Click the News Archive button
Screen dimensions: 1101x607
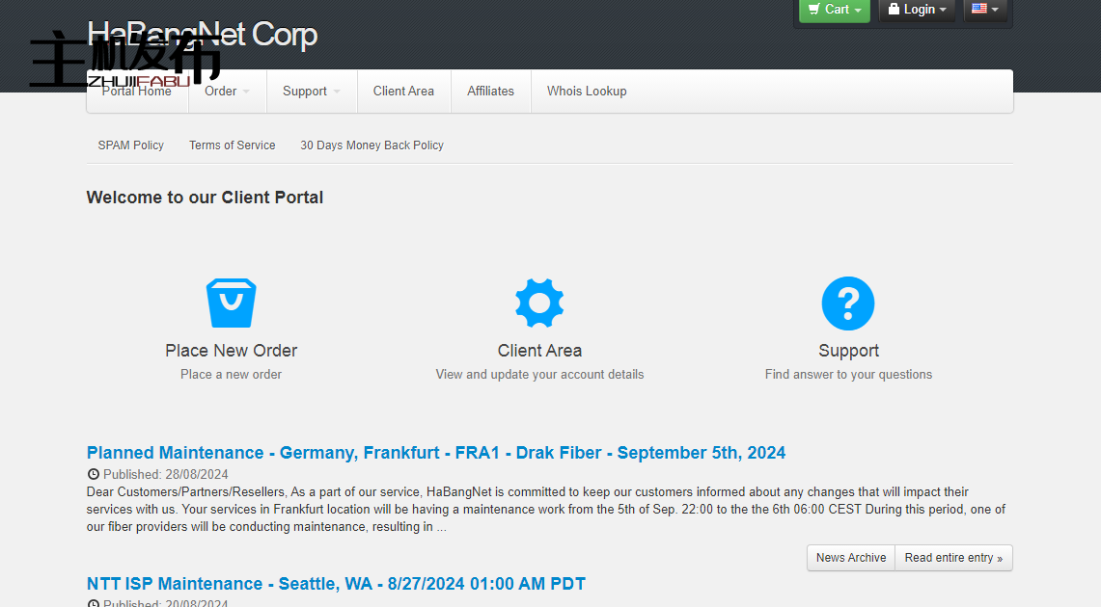(850, 558)
